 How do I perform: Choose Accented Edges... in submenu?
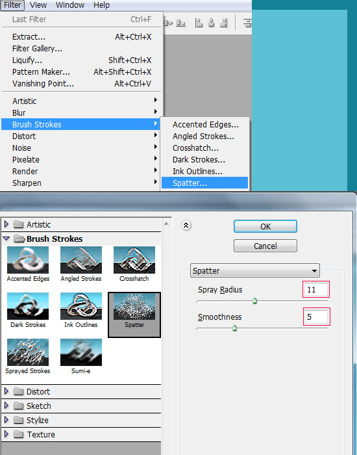[204, 125]
